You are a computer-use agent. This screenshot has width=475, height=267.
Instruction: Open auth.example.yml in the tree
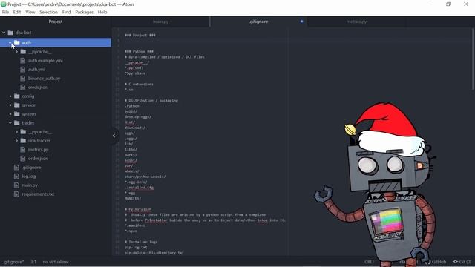pos(45,61)
